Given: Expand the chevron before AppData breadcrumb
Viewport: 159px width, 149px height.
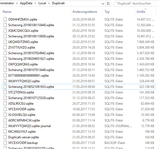Looking at the screenshot, I should coord(17,3).
